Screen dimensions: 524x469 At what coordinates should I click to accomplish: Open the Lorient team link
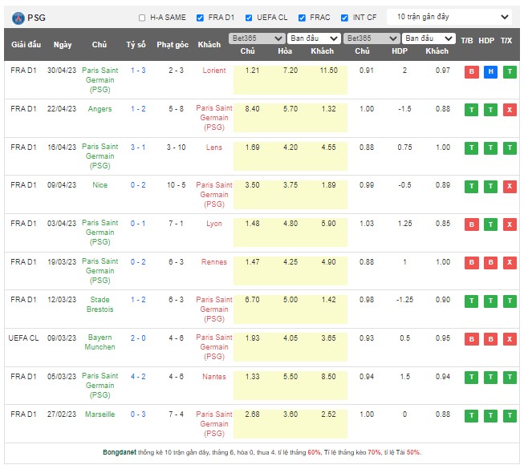coord(213,71)
